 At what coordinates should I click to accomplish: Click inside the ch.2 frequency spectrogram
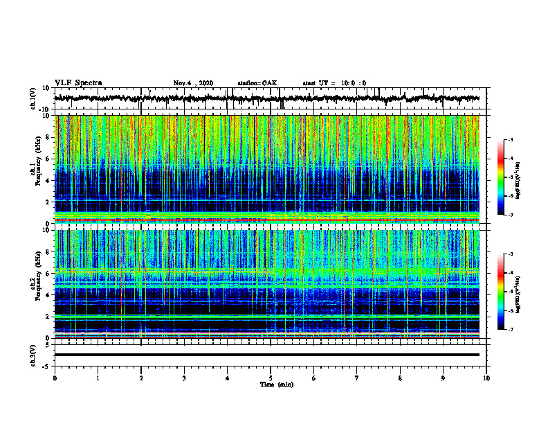click(x=266, y=284)
